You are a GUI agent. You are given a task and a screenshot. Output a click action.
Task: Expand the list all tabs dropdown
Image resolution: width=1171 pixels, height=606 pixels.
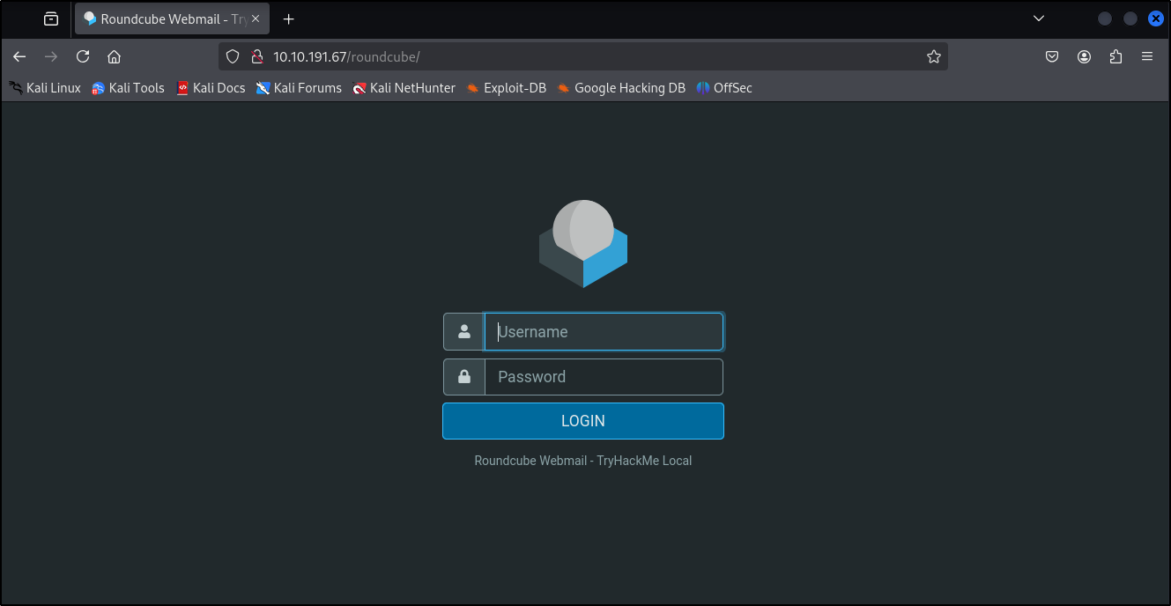coord(1039,18)
